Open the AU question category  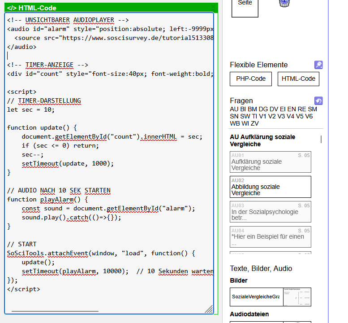pyautogui.click(x=234, y=109)
